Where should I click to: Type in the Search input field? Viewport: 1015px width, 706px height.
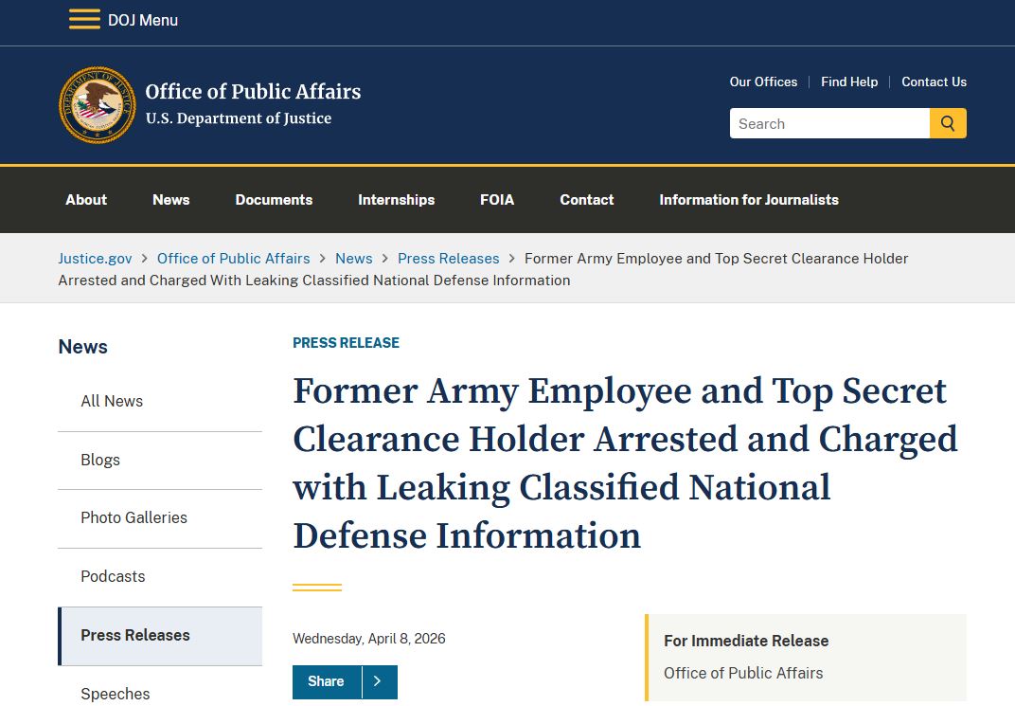click(x=828, y=124)
